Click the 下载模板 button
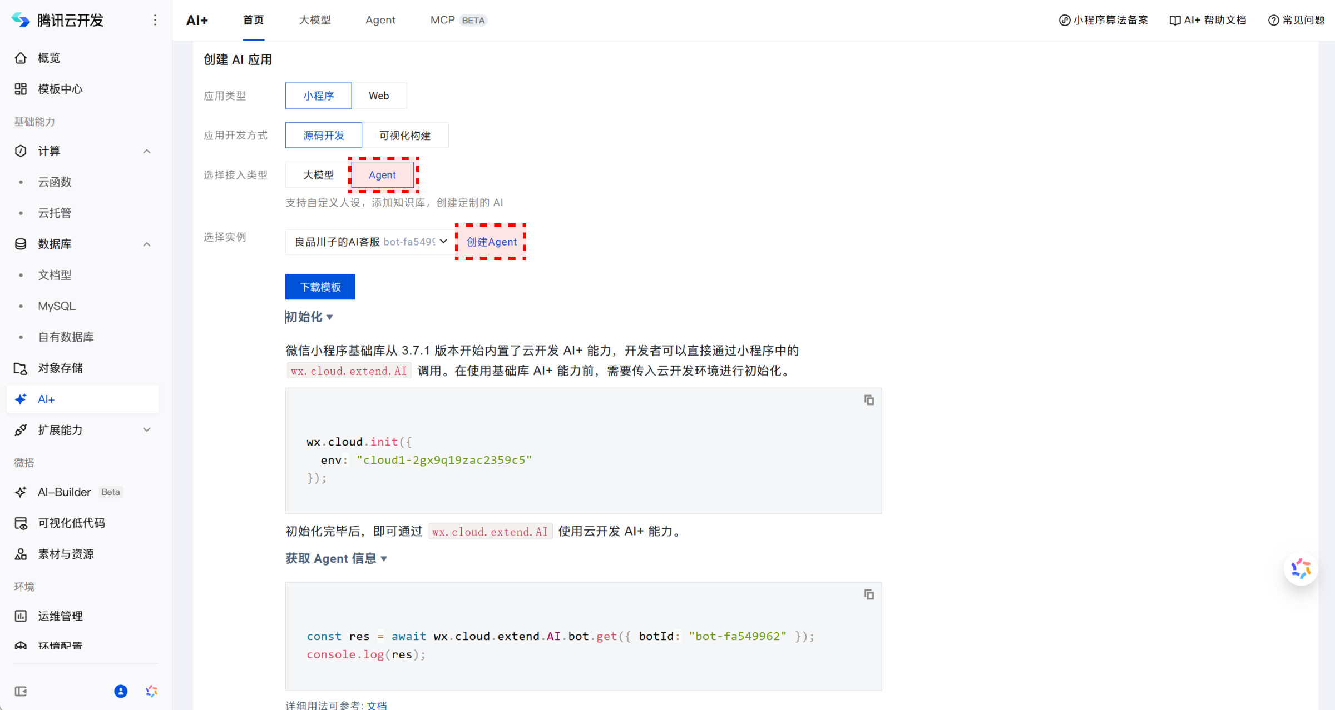The height and width of the screenshot is (710, 1335). (x=320, y=287)
